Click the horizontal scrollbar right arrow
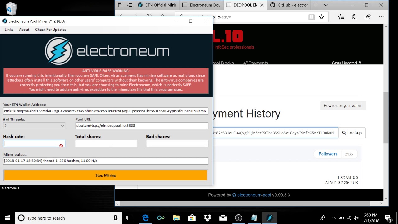Image resolution: width=398 pixels, height=224 pixels. point(381,204)
